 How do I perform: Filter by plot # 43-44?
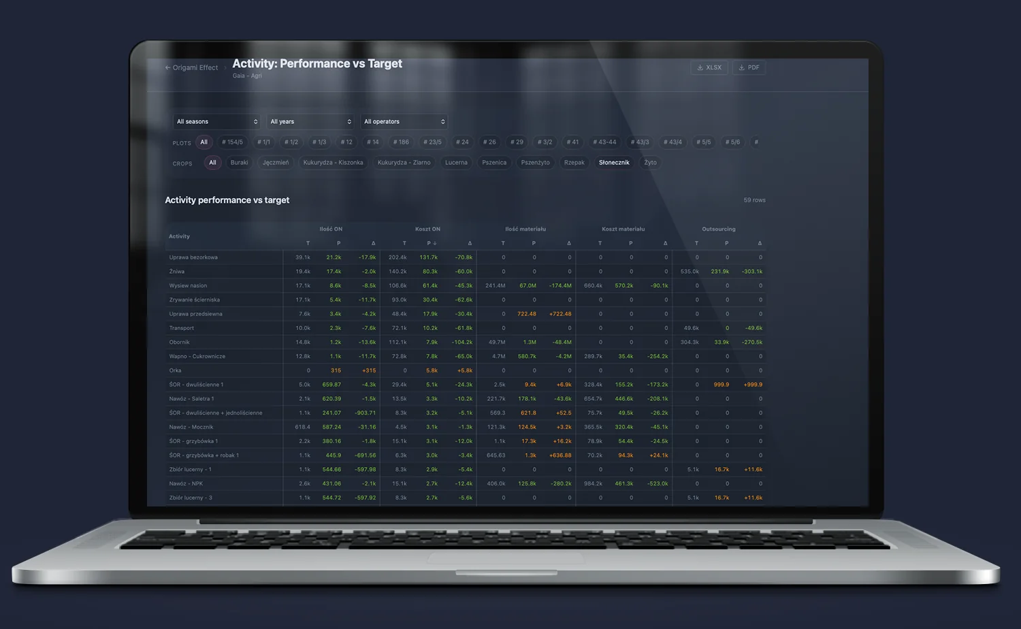pyautogui.click(x=604, y=142)
